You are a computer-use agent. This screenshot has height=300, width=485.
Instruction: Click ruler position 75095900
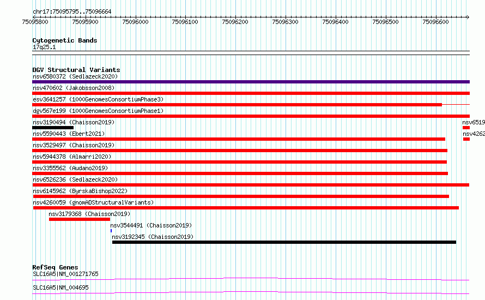point(86,22)
